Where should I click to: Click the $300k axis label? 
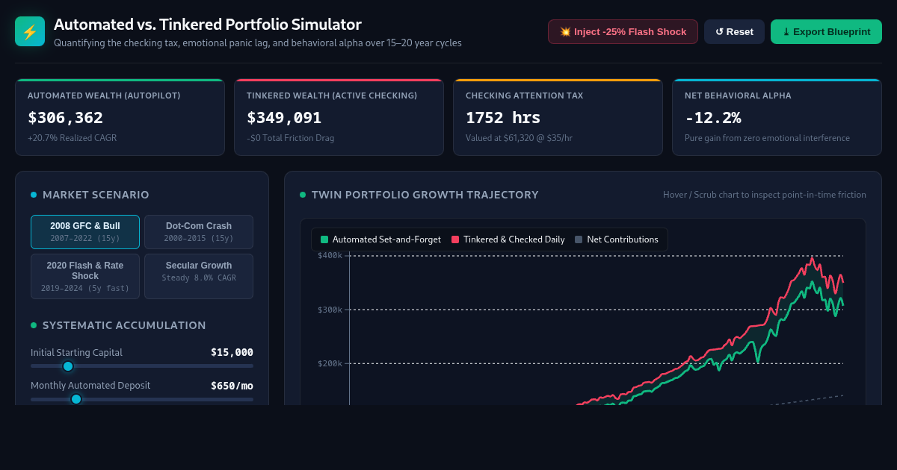(330, 309)
